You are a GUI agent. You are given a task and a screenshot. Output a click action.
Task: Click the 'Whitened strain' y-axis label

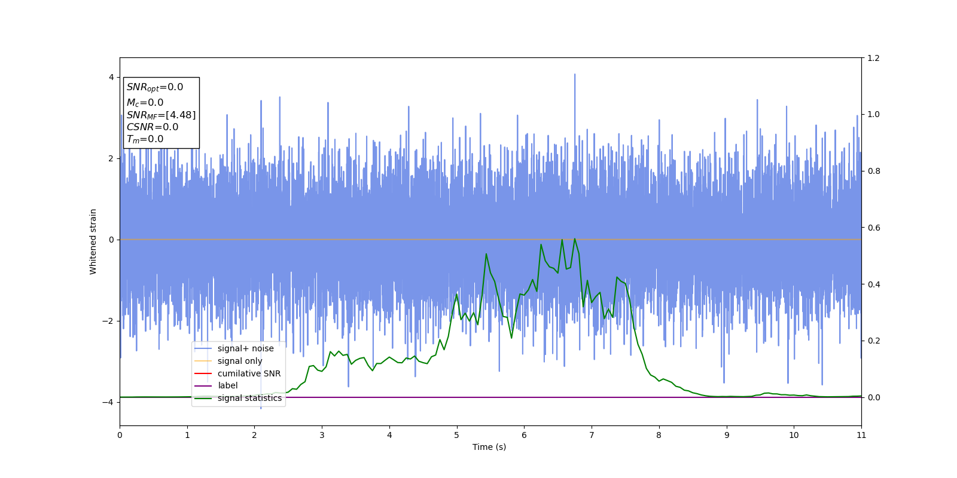coord(93,241)
